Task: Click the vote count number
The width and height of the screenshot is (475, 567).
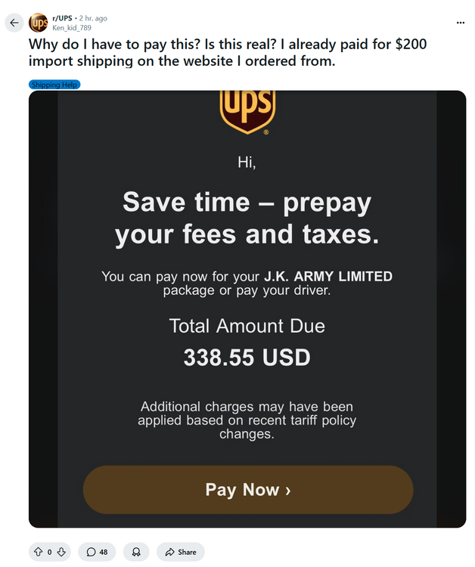Action: tap(50, 552)
